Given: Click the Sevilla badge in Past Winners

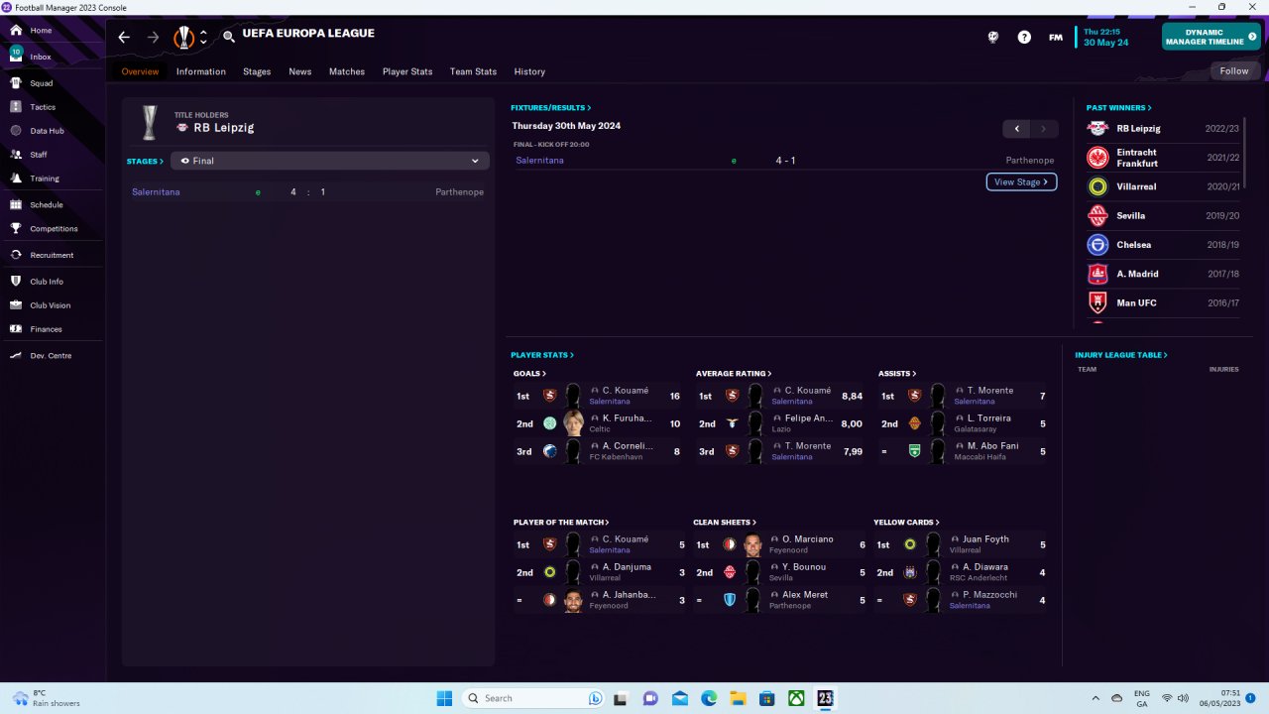Looking at the screenshot, I should 1097,215.
